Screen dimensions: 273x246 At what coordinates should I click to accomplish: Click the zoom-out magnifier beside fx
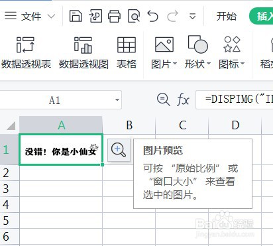tap(164, 99)
